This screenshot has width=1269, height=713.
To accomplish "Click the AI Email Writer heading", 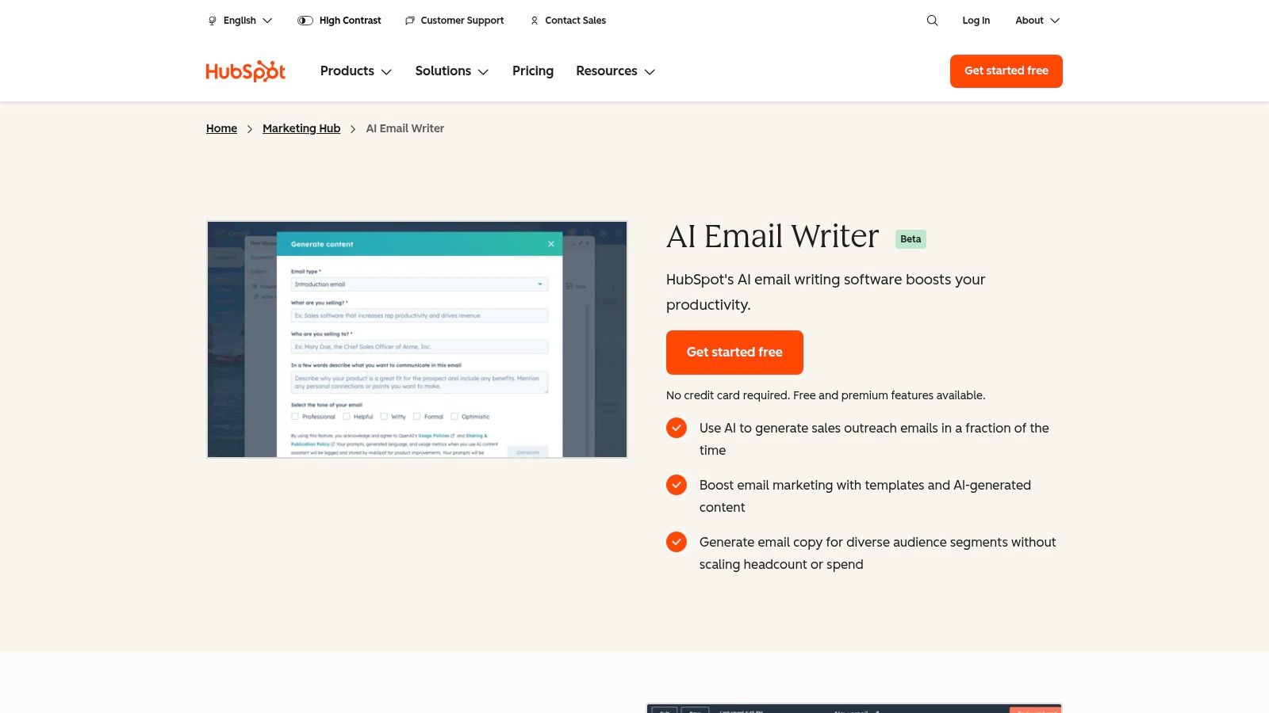I will [773, 237].
